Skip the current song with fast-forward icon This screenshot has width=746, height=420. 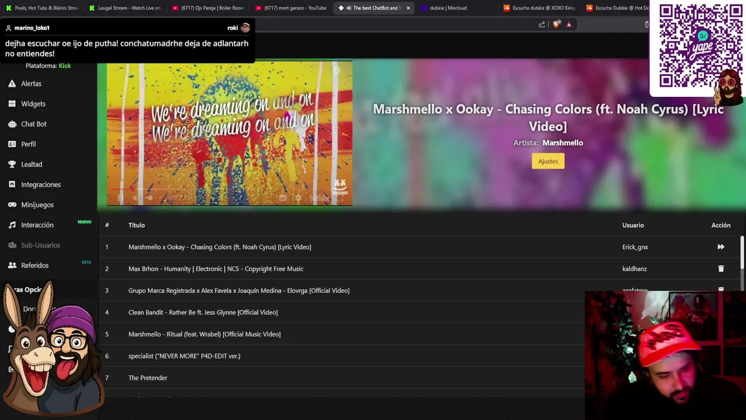pos(721,247)
